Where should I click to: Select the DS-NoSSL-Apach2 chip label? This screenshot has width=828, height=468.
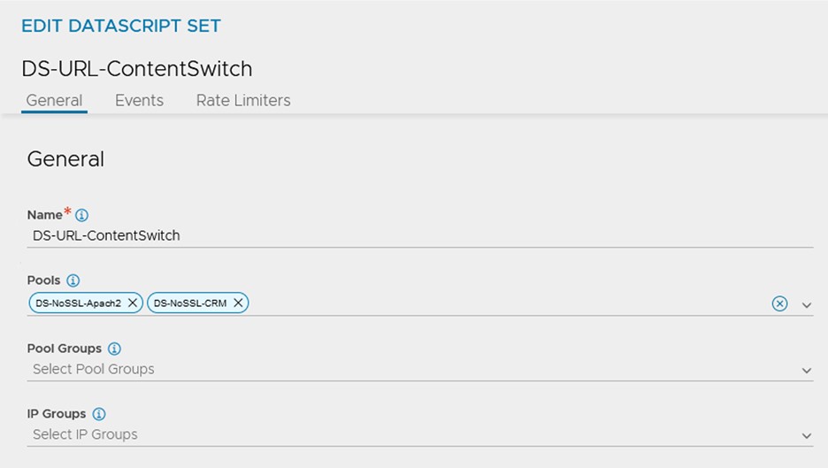(x=79, y=303)
